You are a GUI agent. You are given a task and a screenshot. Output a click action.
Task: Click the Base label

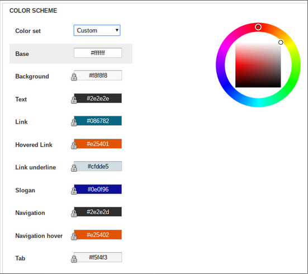(x=22, y=54)
